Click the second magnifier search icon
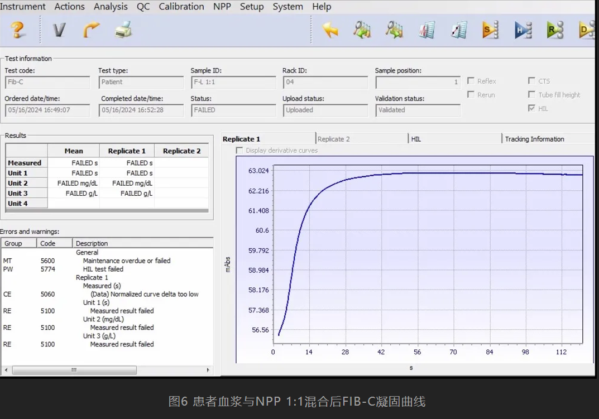This screenshot has height=419, width=599. (394, 30)
